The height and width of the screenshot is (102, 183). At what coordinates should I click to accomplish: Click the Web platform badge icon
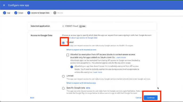(x=81, y=26)
